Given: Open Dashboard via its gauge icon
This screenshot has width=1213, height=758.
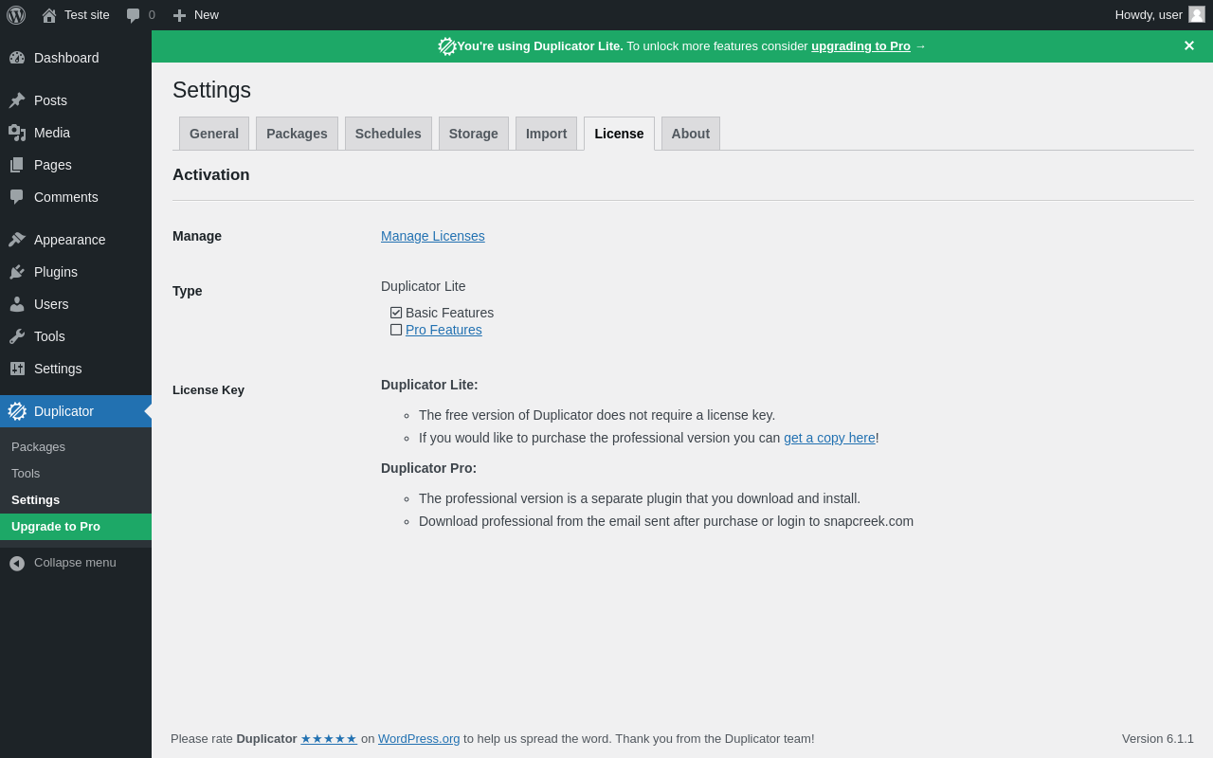Looking at the screenshot, I should [17, 58].
